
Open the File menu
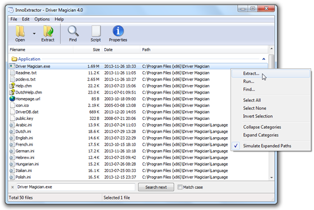point(13,19)
